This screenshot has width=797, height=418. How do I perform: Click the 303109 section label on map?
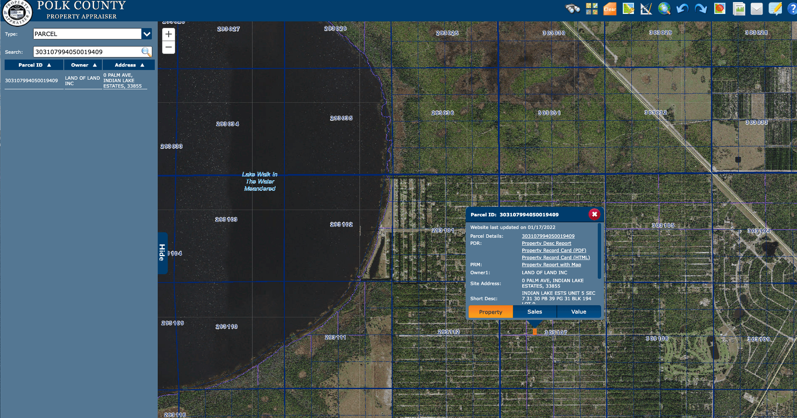tap(759, 339)
